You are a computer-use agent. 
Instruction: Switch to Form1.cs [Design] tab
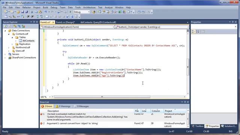pos(65,22)
